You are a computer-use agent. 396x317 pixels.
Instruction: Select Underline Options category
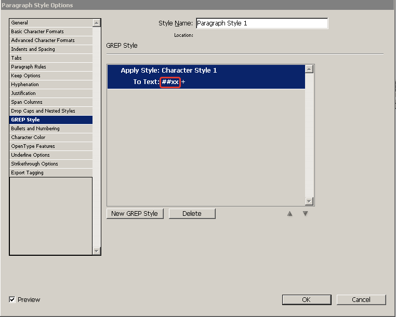[x=51, y=155]
